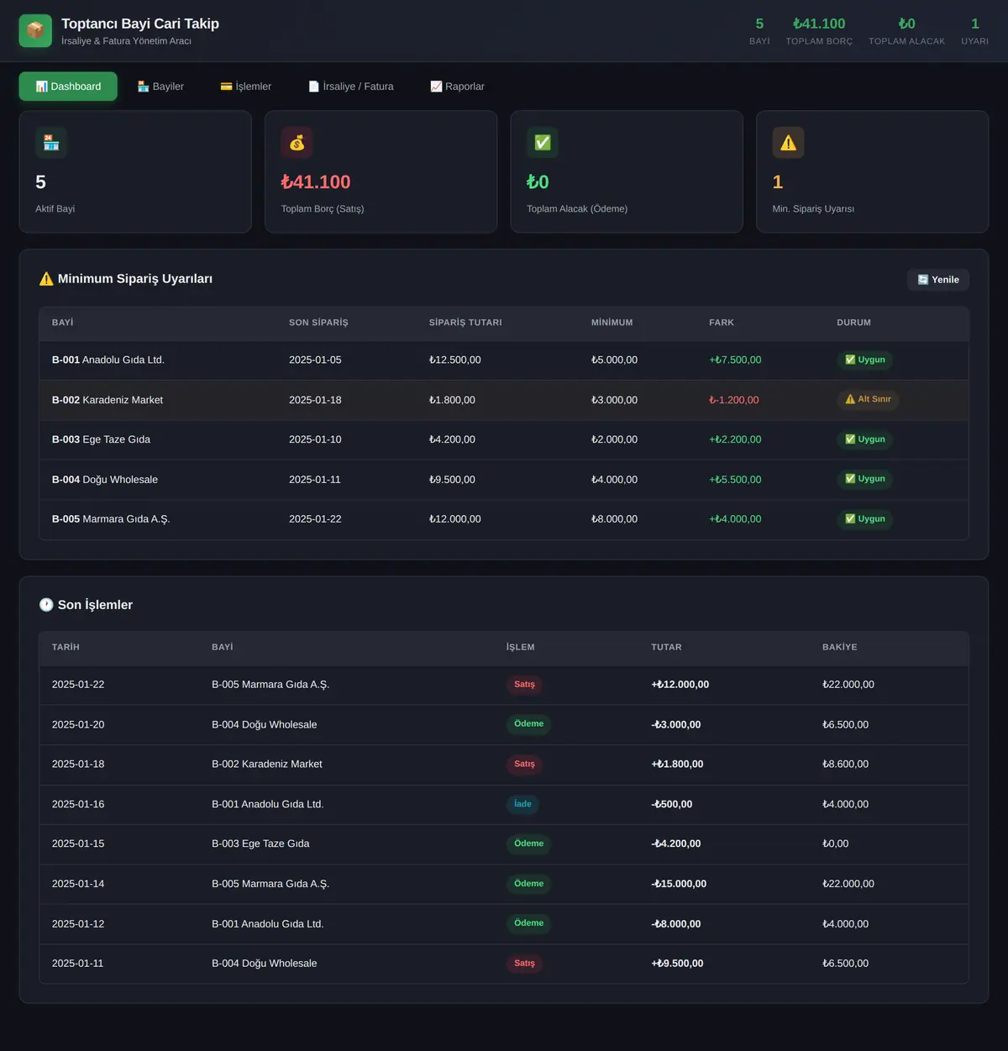Select the Dashboard tab
The image size is (1008, 1051).
tap(68, 87)
